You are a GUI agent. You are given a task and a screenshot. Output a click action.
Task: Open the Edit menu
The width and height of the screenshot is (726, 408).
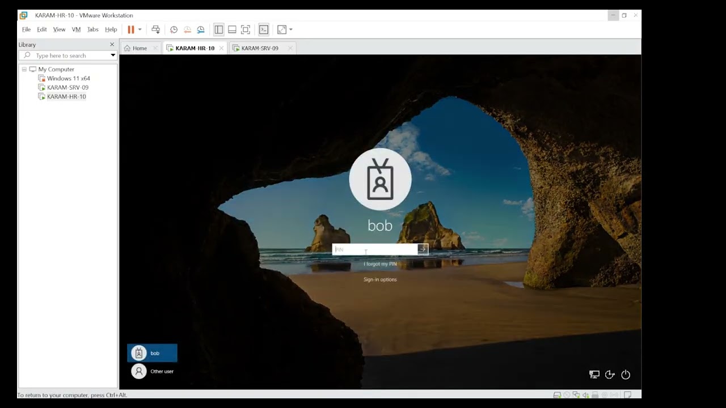[42, 29]
